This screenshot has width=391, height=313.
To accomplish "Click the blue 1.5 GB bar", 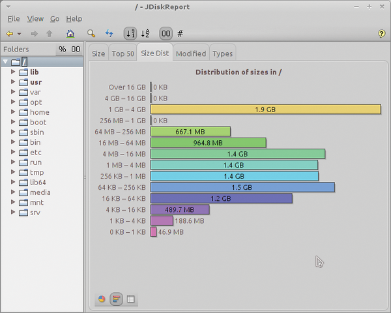I will tap(242, 187).
